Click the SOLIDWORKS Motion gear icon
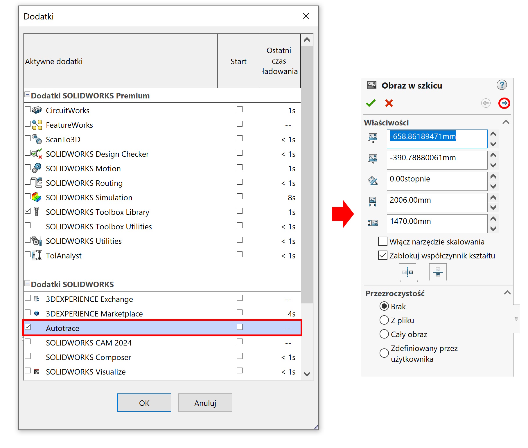The height and width of the screenshot is (448, 528). (37, 168)
